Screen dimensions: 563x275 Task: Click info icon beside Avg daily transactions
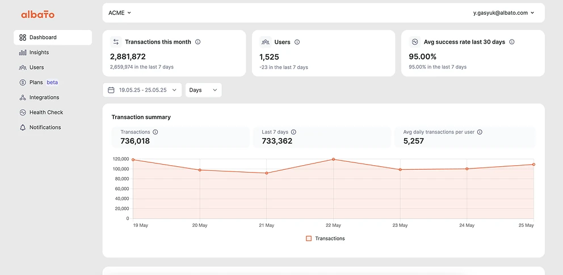click(480, 132)
